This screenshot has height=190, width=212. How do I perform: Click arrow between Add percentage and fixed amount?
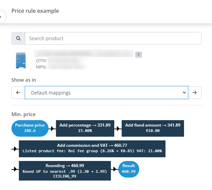pyautogui.click(x=118, y=128)
